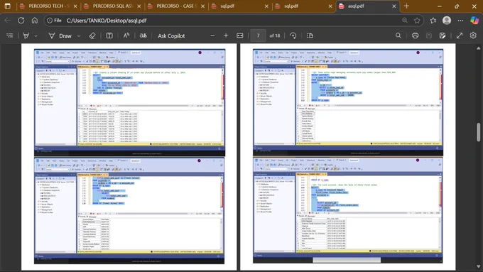Rotate the PDF page
Screen dimensions: 483x272
(x=293, y=36)
